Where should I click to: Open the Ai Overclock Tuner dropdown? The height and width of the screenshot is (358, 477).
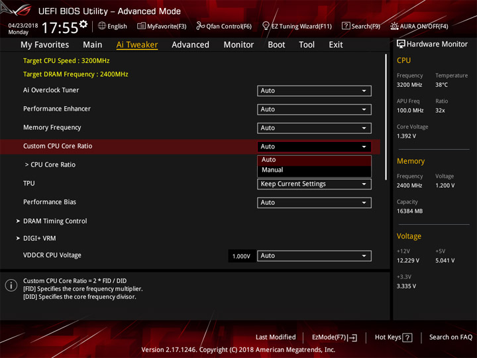314,91
